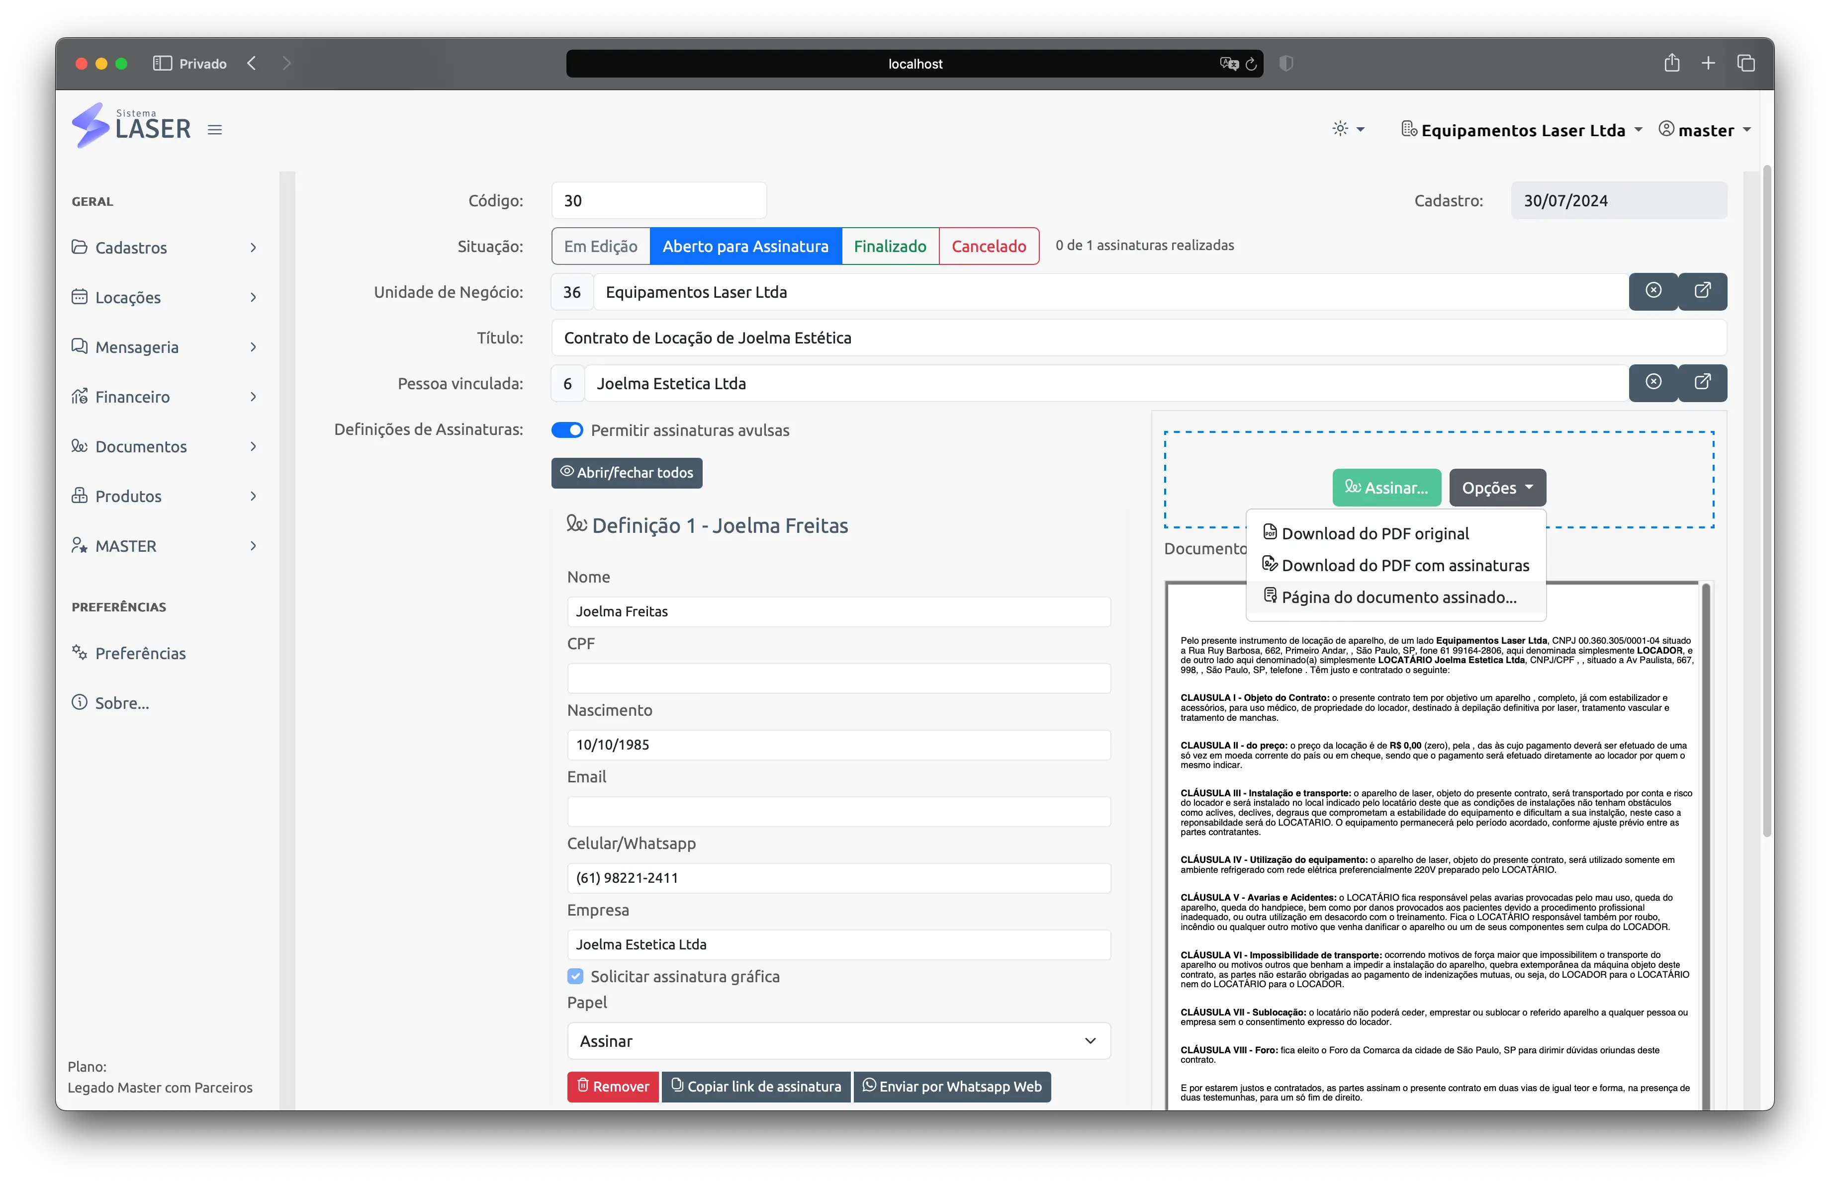
Task: Click the Sobre info icon
Action: (79, 702)
